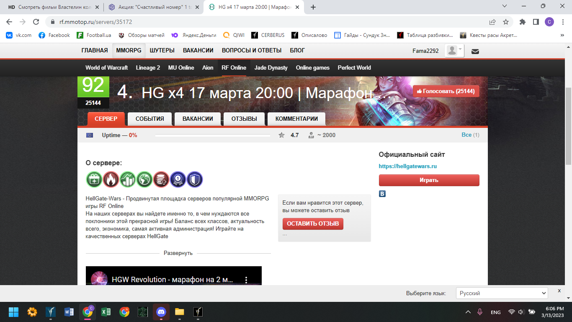Play the HGW Revolution video thumbnail
Image resolution: width=572 pixels, height=322 pixels.
coord(174,276)
